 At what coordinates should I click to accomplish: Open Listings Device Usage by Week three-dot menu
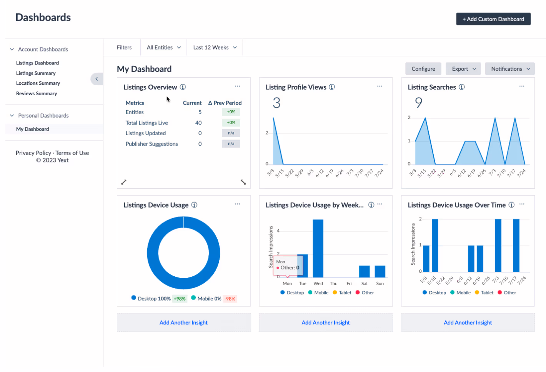click(x=380, y=204)
